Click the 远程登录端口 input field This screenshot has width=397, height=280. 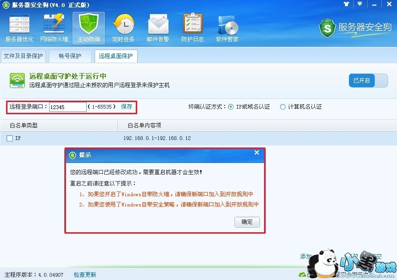[x=67, y=107]
